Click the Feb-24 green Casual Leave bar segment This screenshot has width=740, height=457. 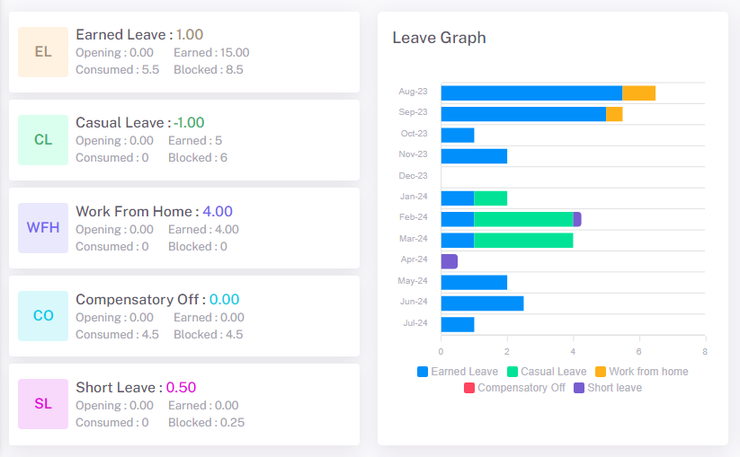(x=523, y=219)
